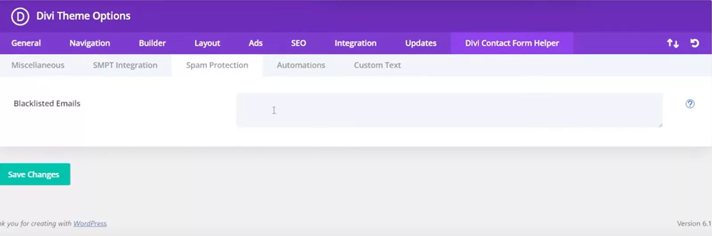This screenshot has height=236, width=712.
Task: Open the General tab
Action: 26,43
